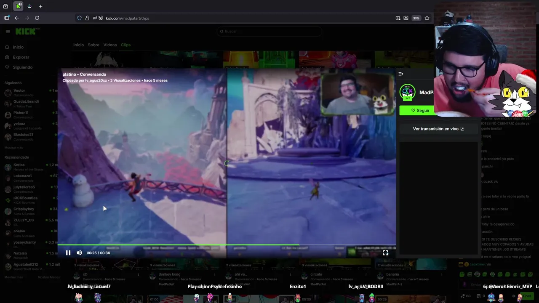
Task: Switch to the Sobre tab
Action: pyautogui.click(x=93, y=45)
